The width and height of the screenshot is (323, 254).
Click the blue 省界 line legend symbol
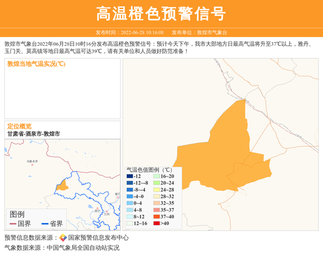pos(45,223)
